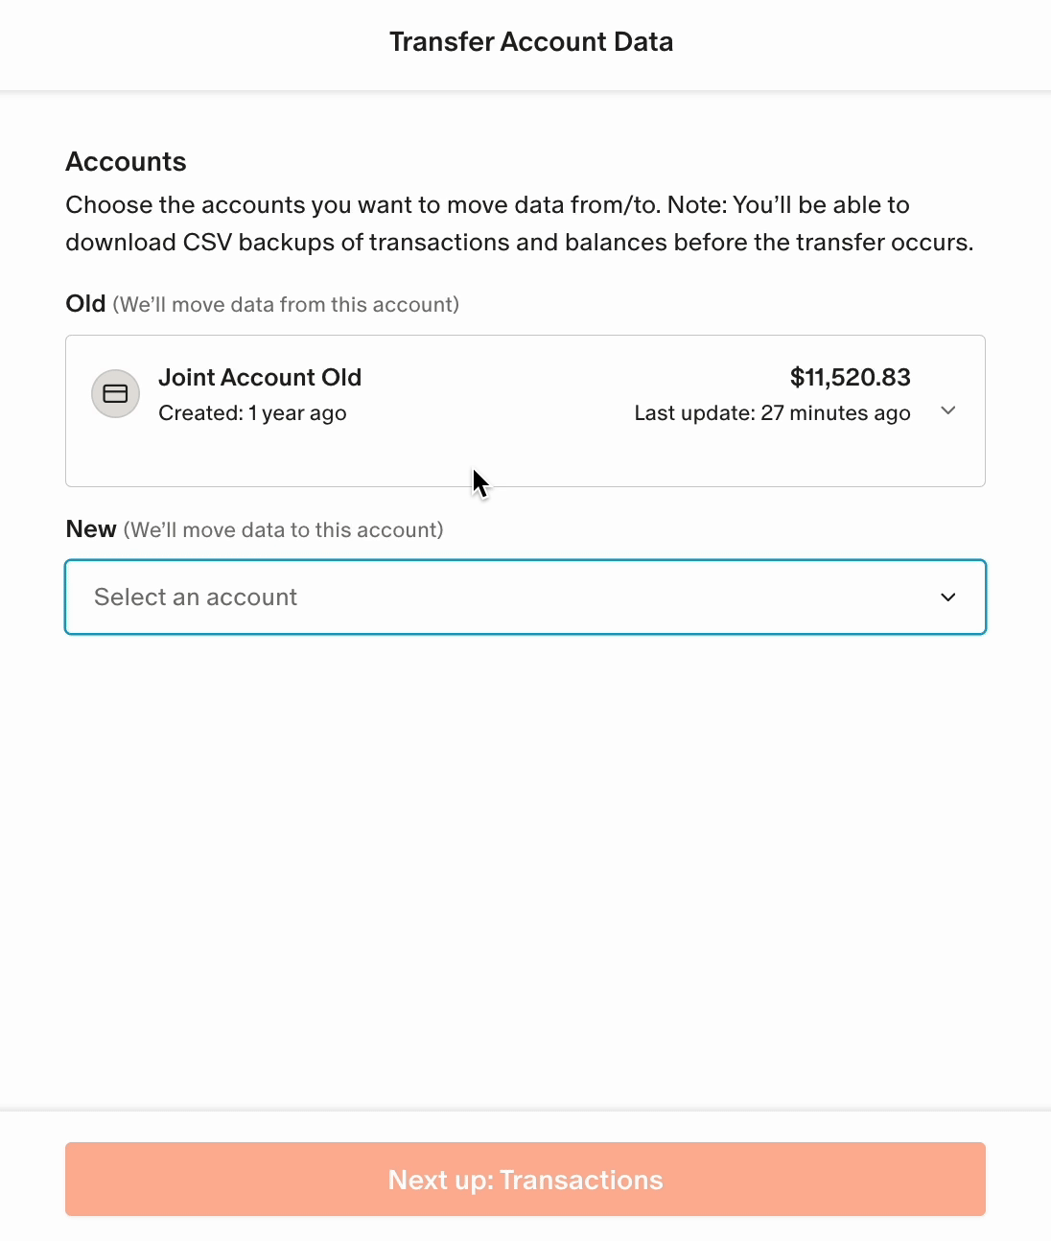
Task: Click the "Last update: 27 minutes ago" text
Action: click(x=772, y=413)
